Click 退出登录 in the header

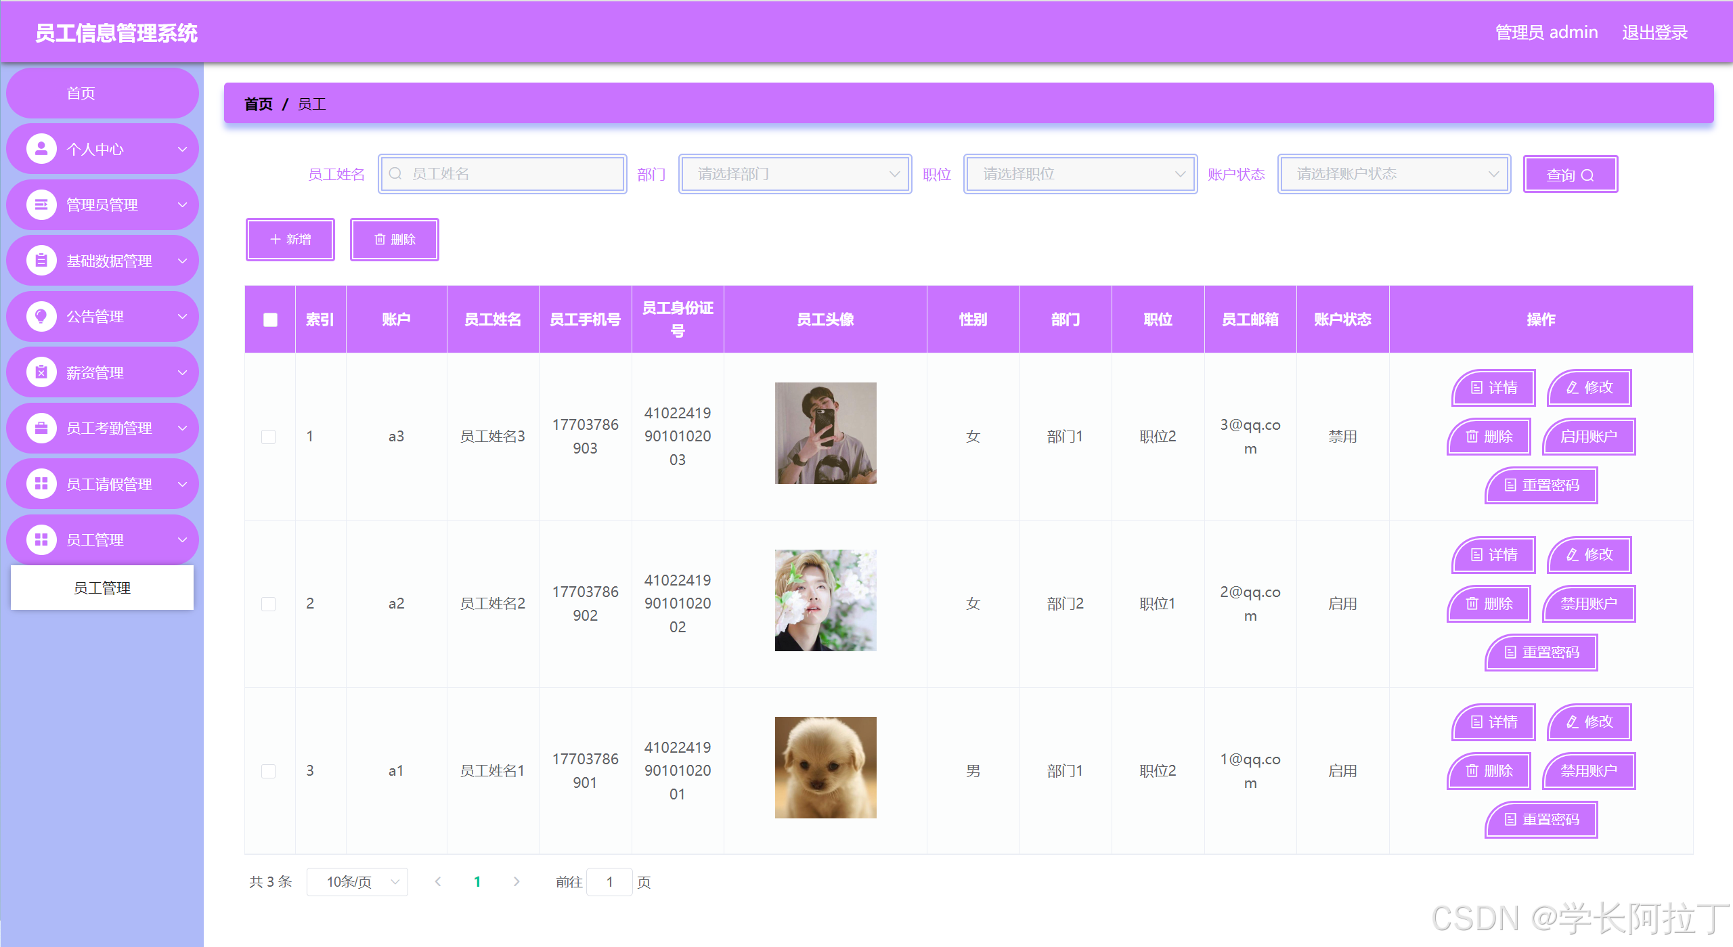coord(1654,32)
